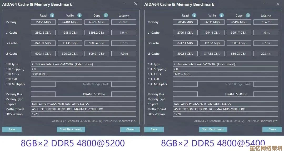Click the Read info icon in right window
Viewport: 284px width, 153px height.
pyautogui.click(x=194, y=16)
